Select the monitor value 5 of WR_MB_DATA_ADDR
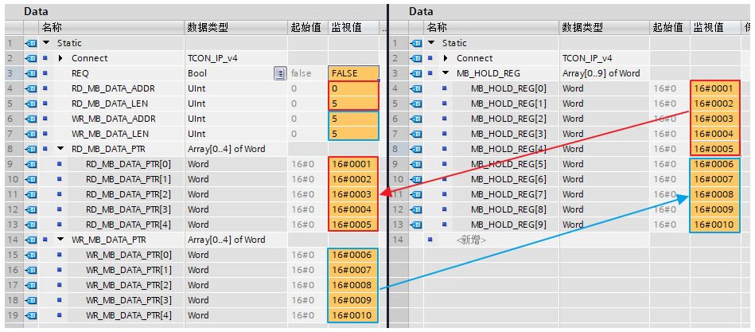The height and width of the screenshot is (332, 755). pyautogui.click(x=354, y=119)
